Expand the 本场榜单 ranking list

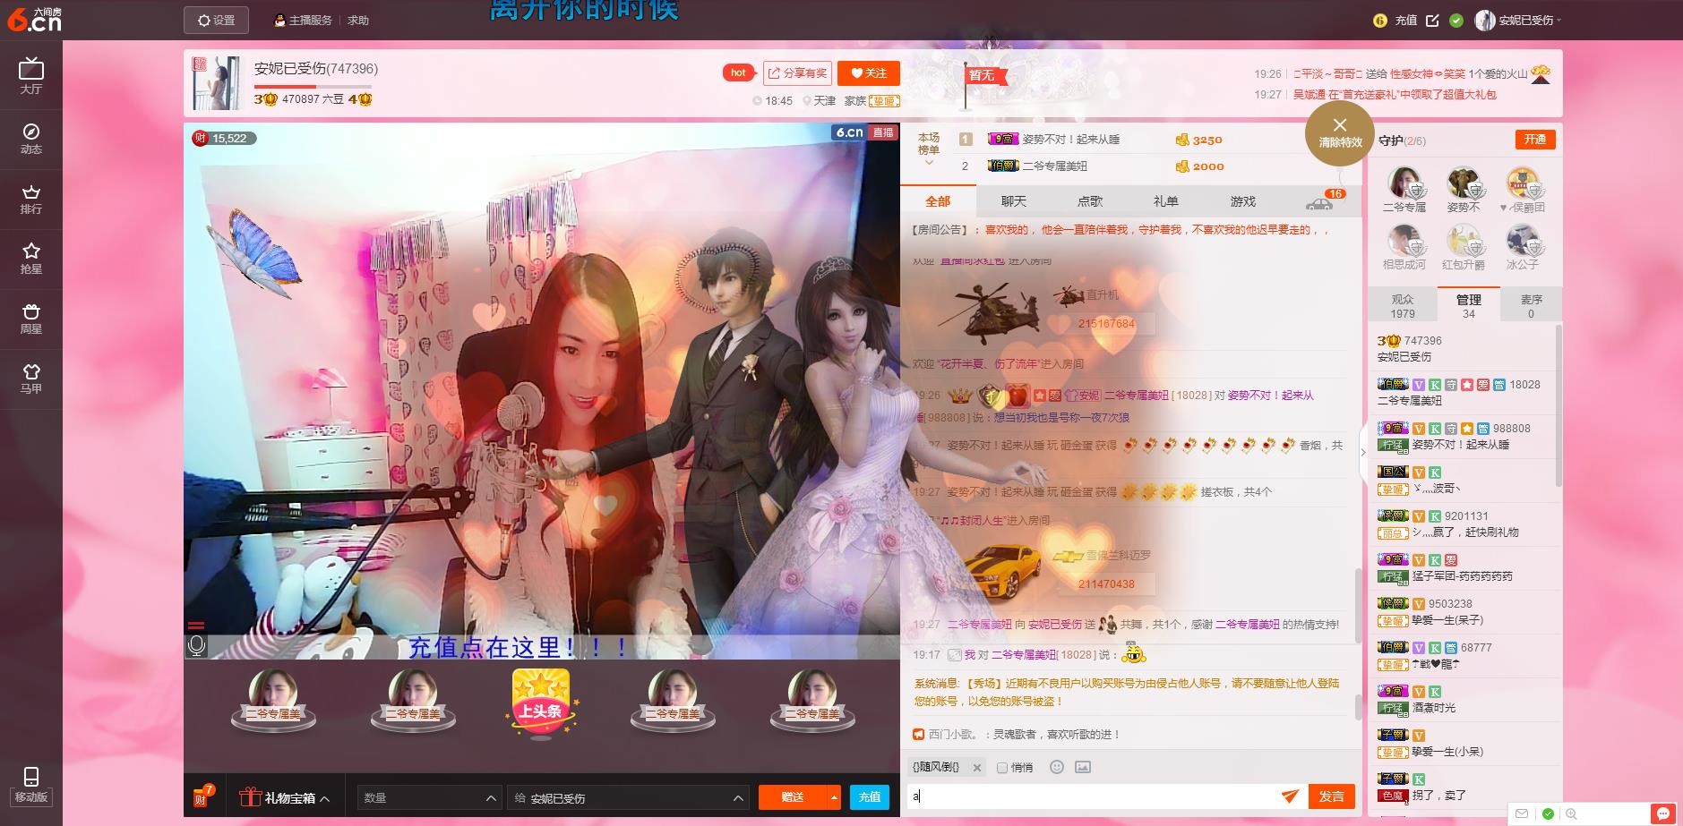coord(929,149)
